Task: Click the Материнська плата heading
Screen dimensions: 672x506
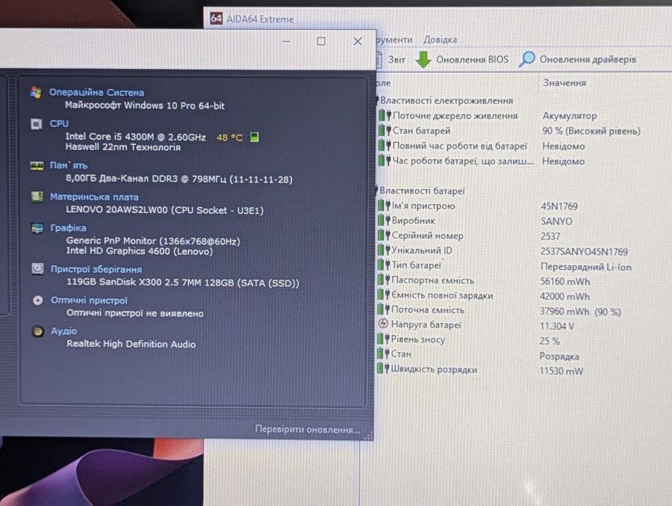Action: click(x=94, y=197)
